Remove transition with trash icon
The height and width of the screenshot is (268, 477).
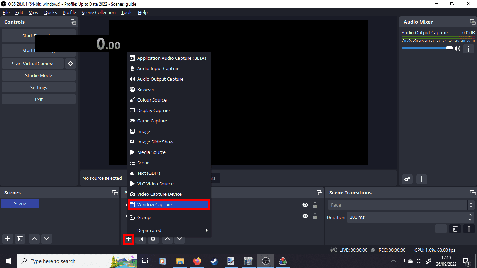(455, 229)
